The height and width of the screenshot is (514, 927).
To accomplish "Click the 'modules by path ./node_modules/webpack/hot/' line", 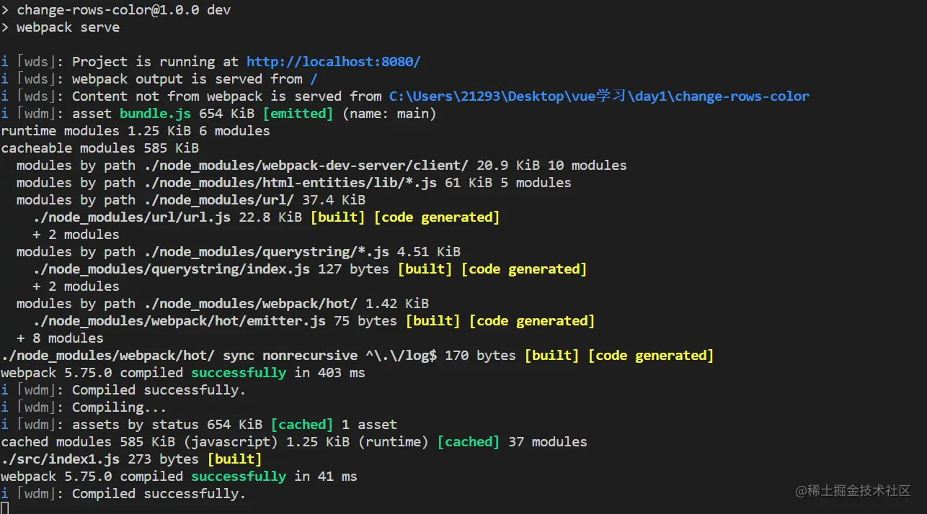I will click(x=223, y=304).
